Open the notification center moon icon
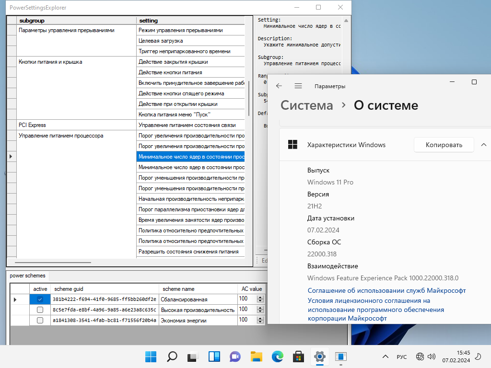This screenshot has width=491, height=368. [x=478, y=356]
